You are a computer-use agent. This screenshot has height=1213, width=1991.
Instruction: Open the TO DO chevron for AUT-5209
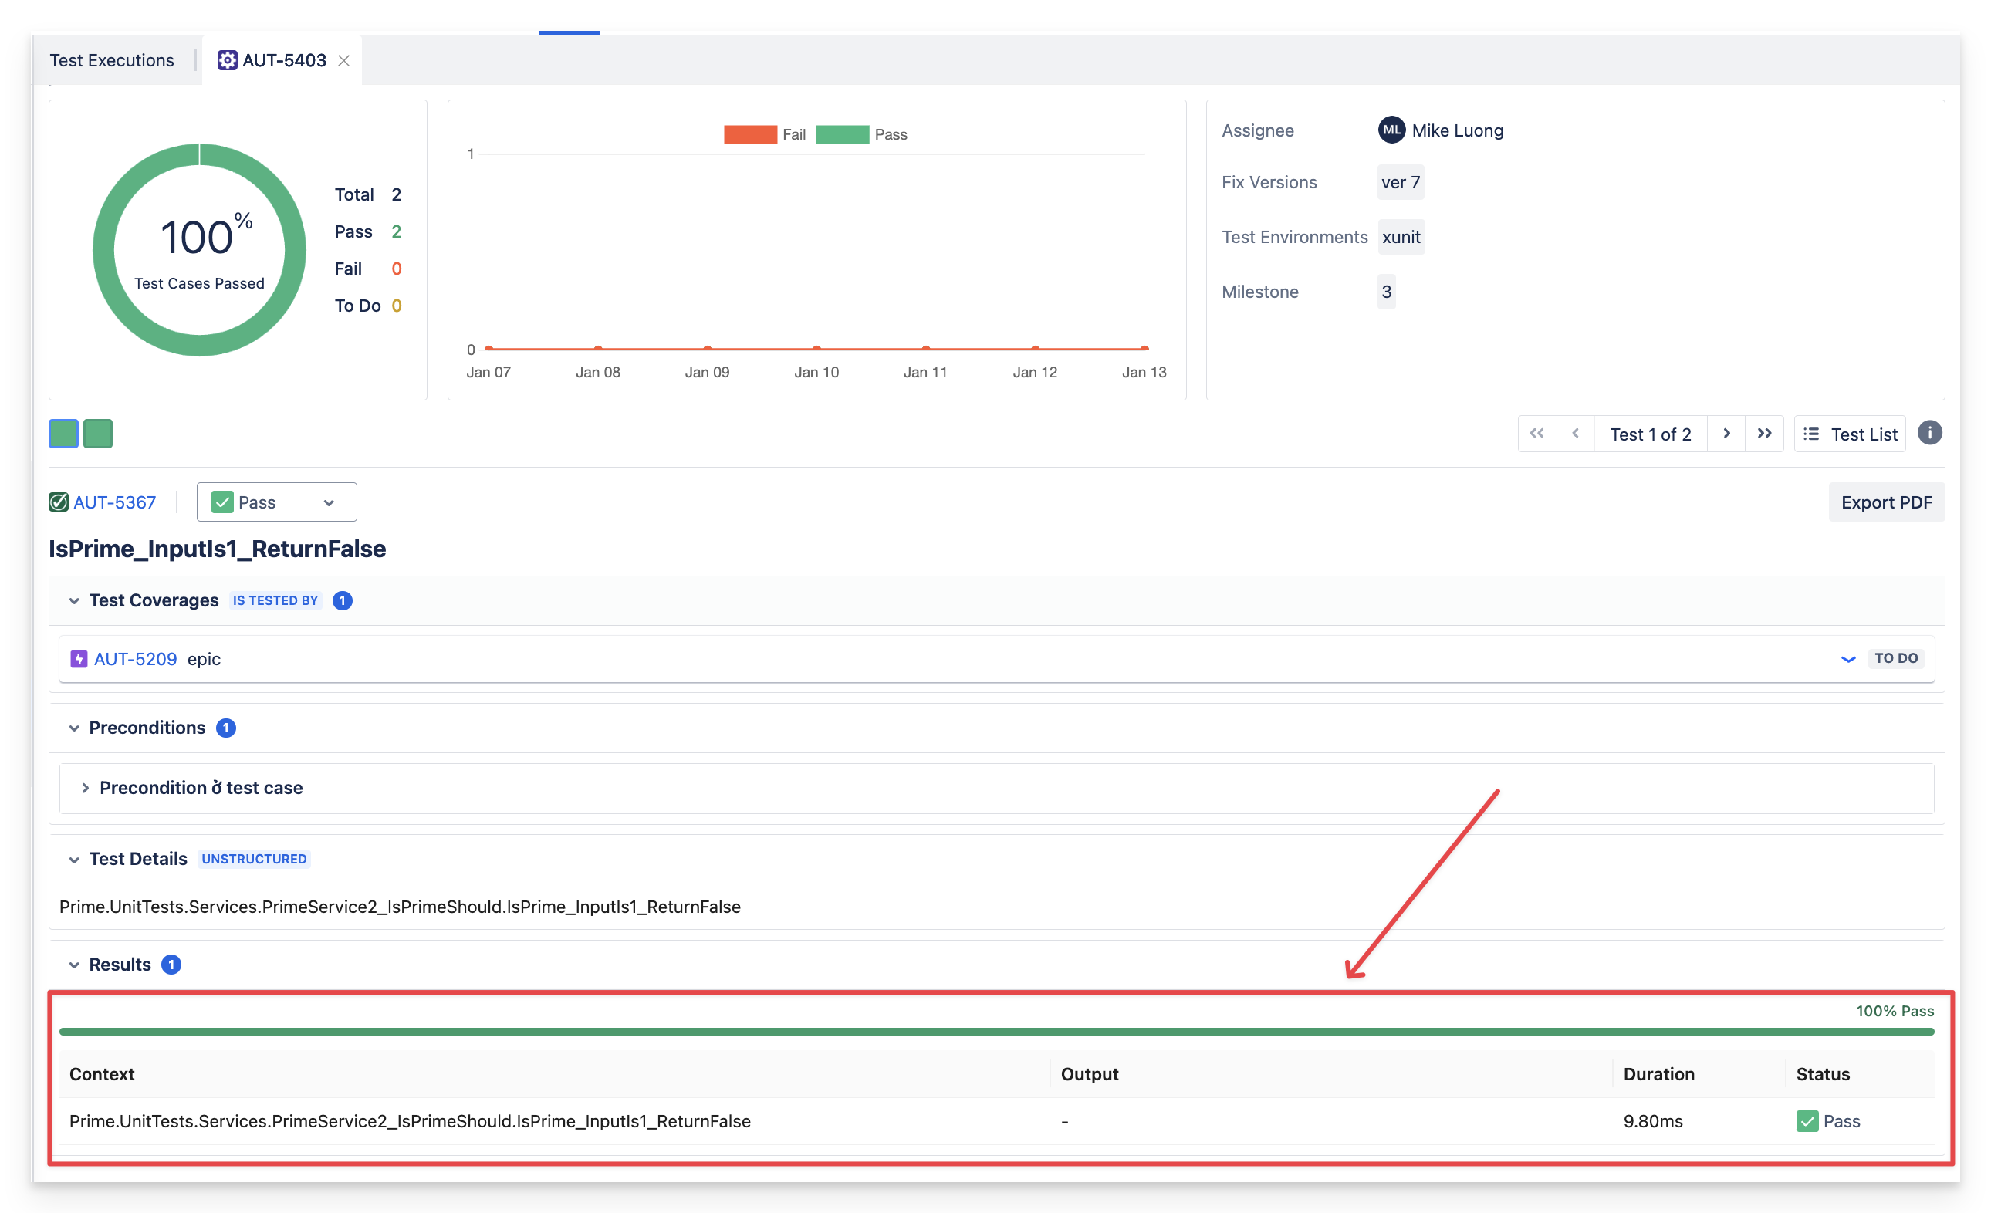pyautogui.click(x=1849, y=659)
